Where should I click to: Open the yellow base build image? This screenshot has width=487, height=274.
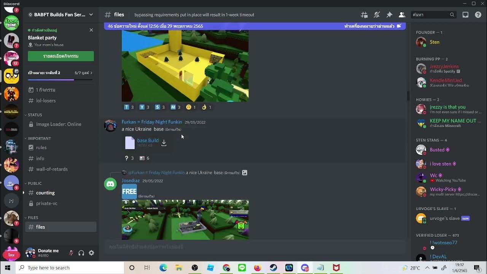(185, 65)
